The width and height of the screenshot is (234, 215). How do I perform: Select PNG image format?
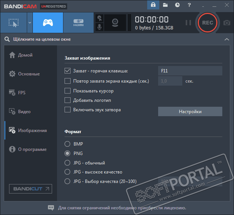point(67,153)
